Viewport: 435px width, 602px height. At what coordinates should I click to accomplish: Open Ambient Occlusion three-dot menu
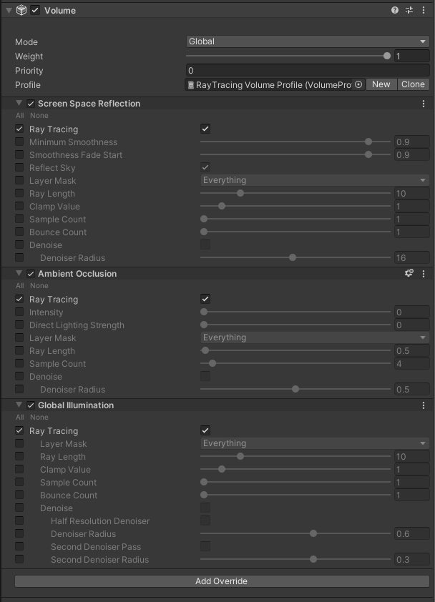(x=424, y=274)
